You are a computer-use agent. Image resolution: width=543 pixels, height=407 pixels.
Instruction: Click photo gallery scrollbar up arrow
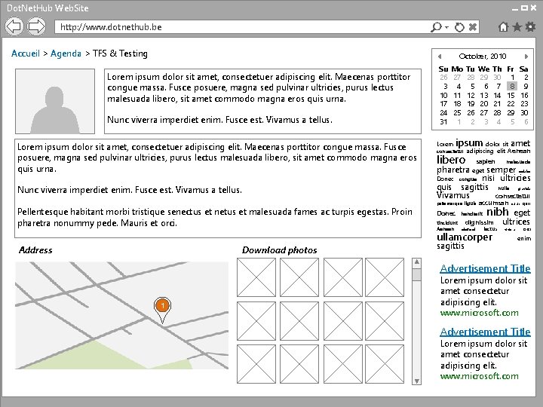[416, 262]
